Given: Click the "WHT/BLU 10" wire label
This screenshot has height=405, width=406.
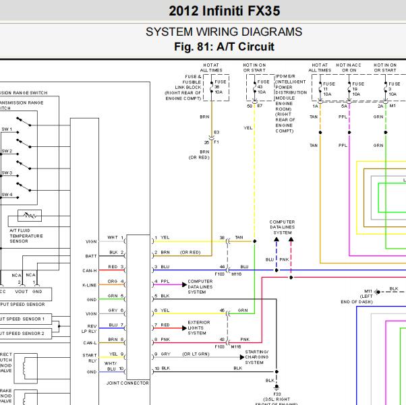Looking at the screenshot, I should pos(114,366).
